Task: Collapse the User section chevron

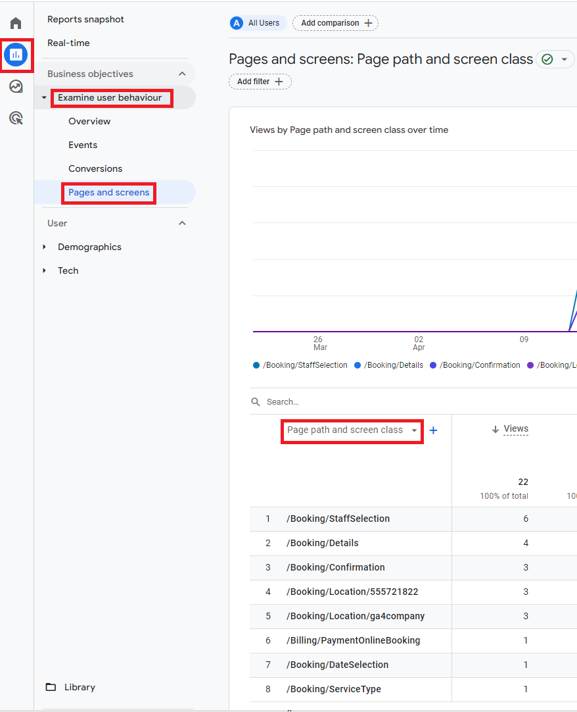Action: pyautogui.click(x=182, y=223)
